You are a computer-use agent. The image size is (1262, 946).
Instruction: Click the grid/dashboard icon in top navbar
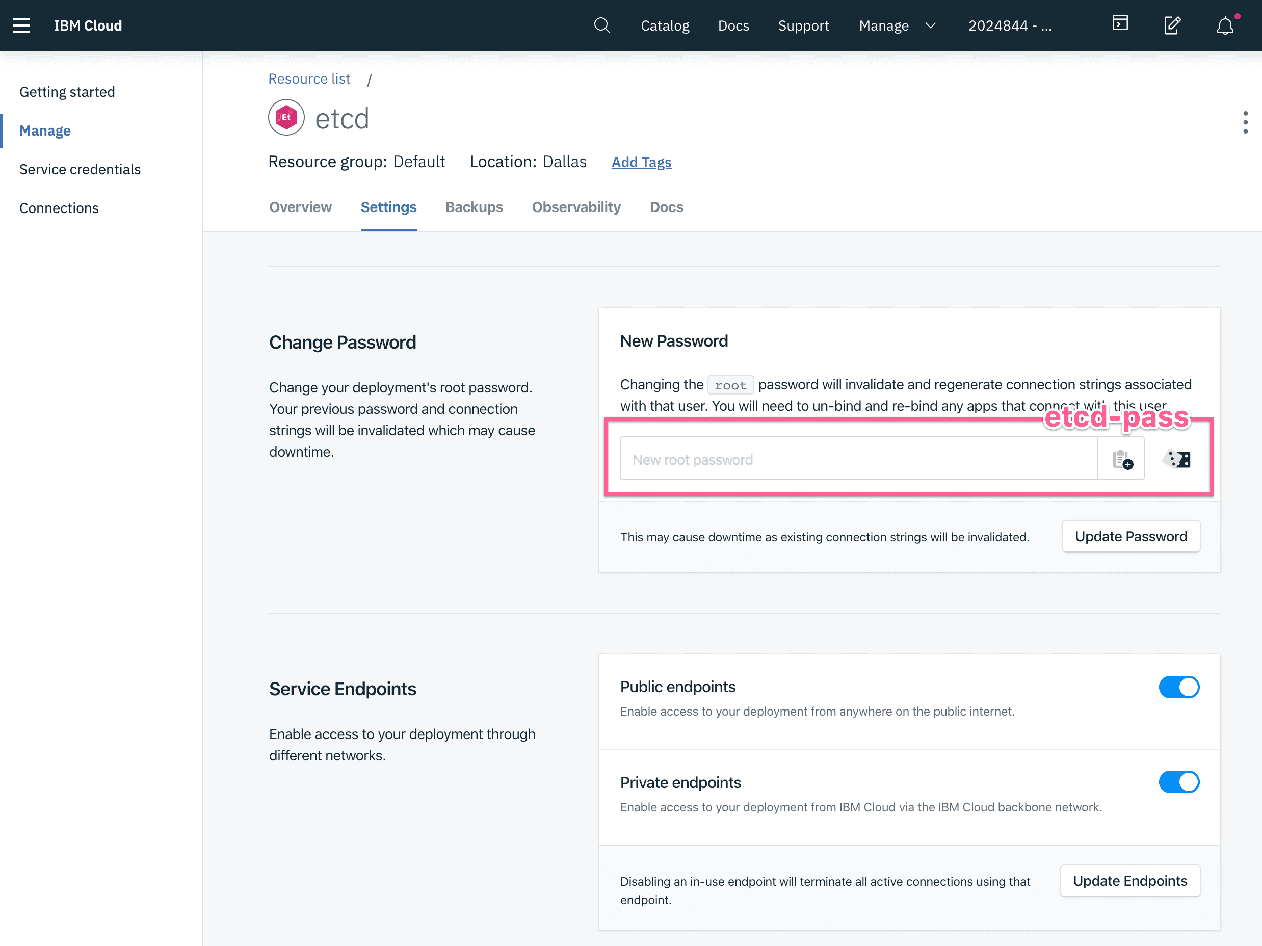(1121, 25)
